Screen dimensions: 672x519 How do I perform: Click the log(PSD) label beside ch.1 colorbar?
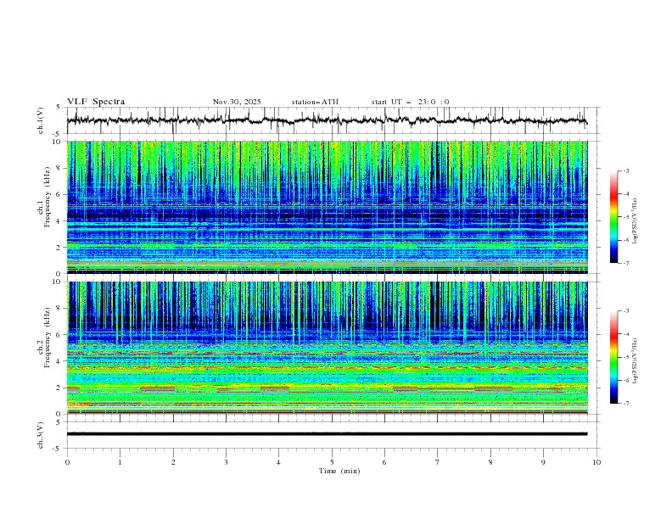coord(636,221)
